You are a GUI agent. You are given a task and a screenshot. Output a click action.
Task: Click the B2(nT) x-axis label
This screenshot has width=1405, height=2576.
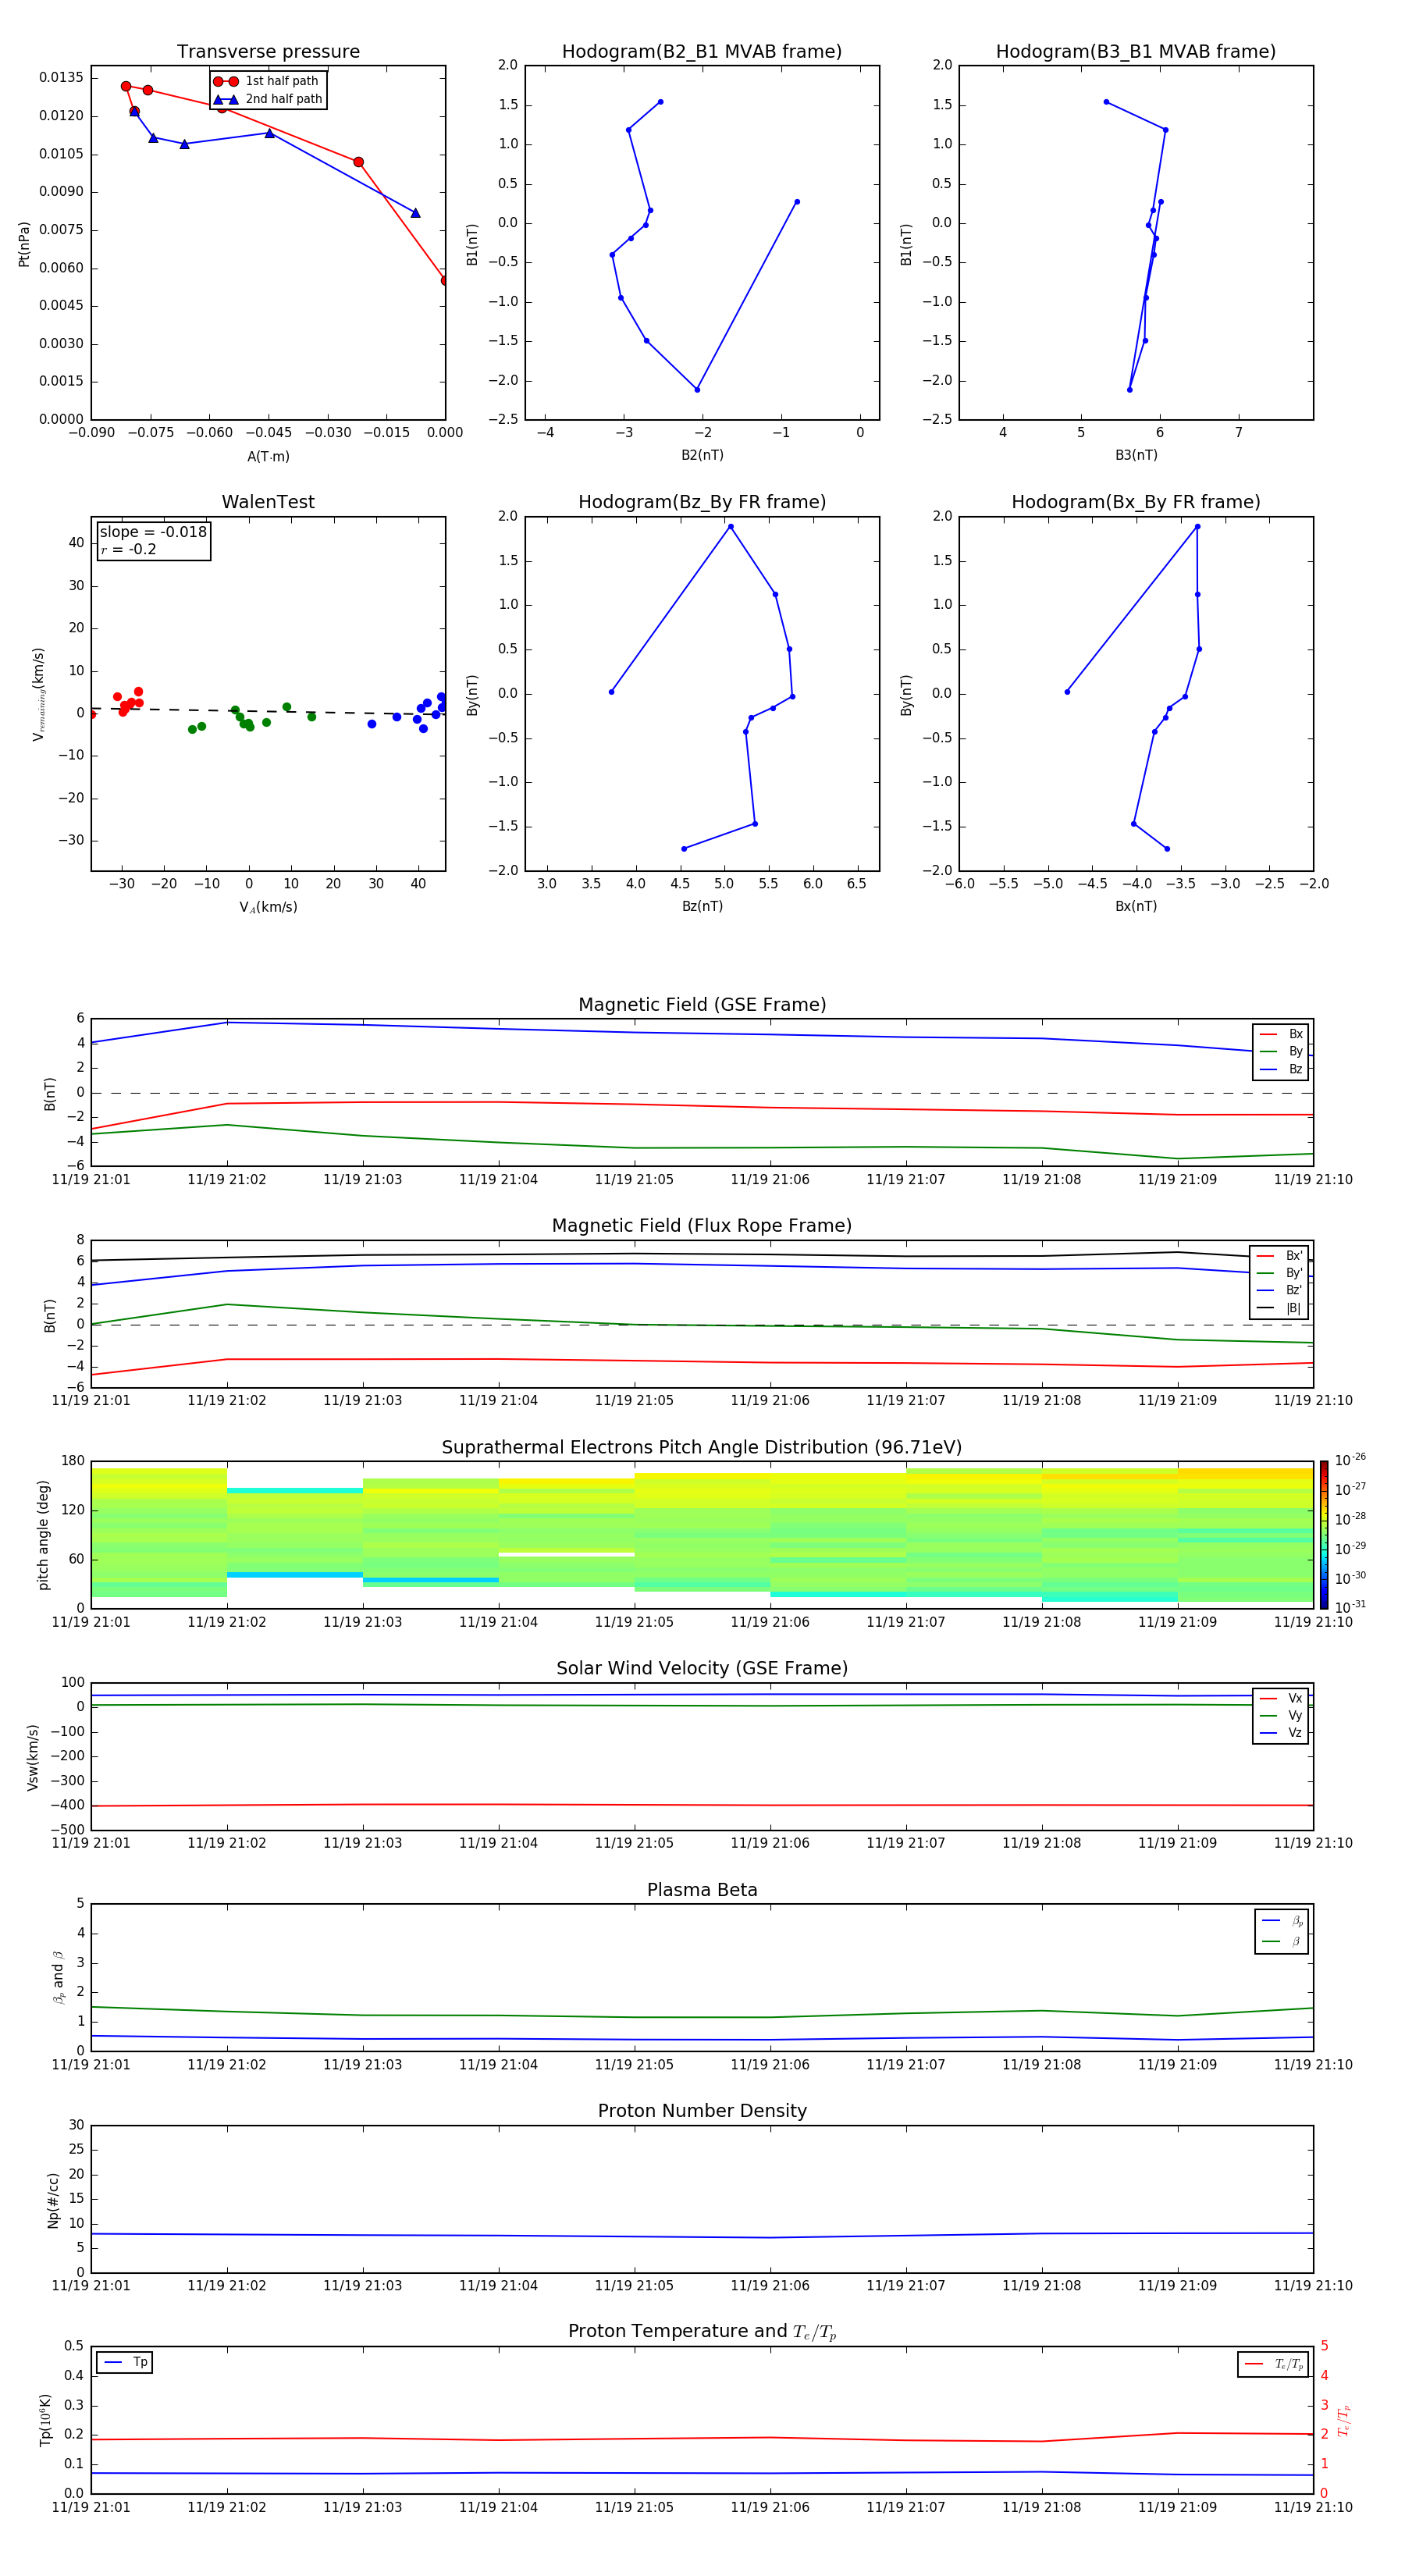click(702, 455)
